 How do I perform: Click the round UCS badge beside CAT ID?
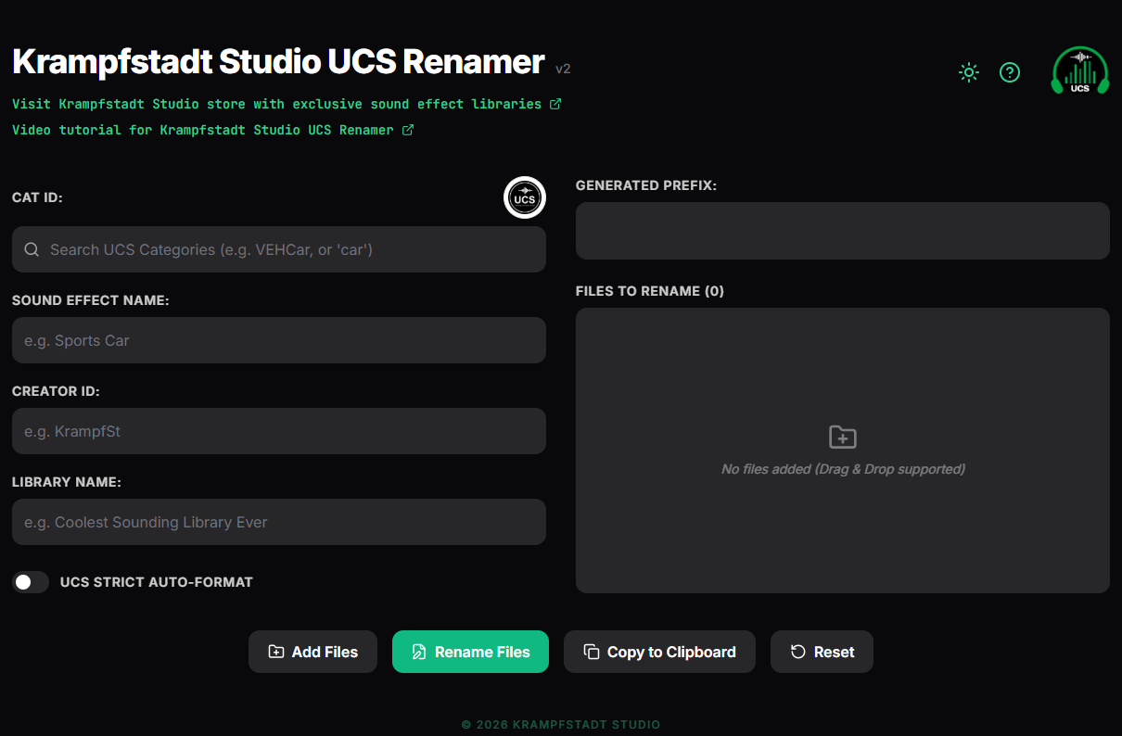tap(525, 197)
